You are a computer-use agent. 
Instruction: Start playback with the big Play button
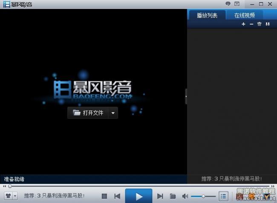click(x=138, y=196)
